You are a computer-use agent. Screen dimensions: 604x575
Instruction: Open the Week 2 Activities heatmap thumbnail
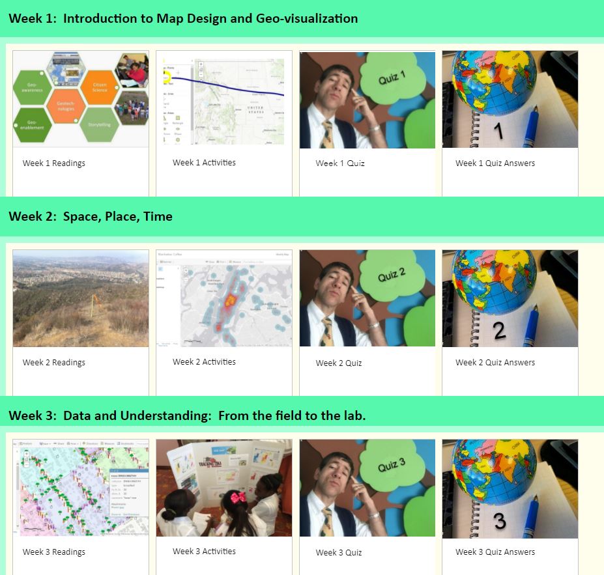coord(224,298)
